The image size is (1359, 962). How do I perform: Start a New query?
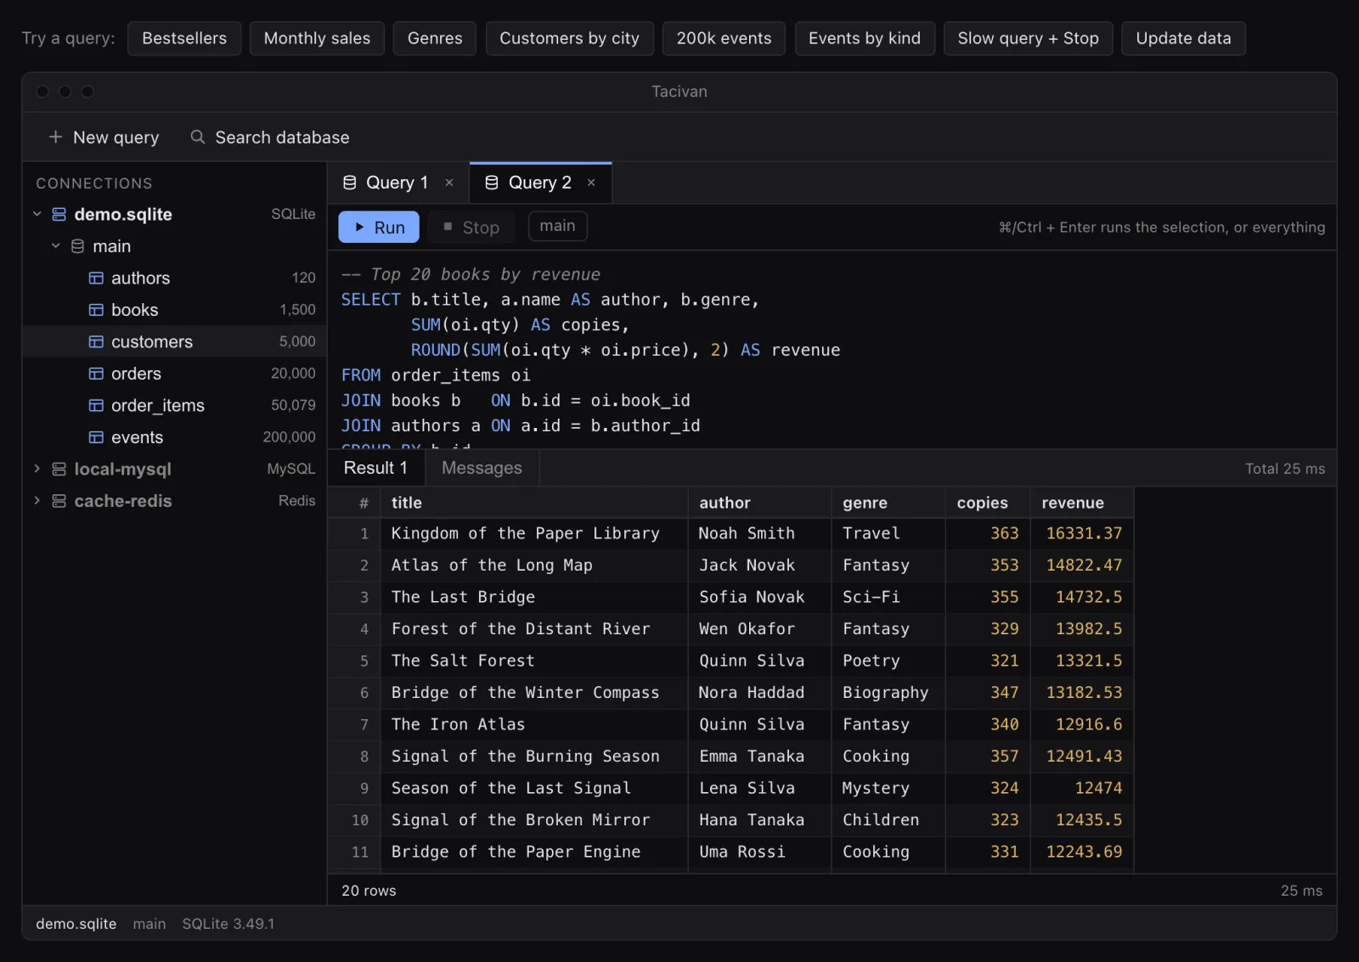coord(104,137)
